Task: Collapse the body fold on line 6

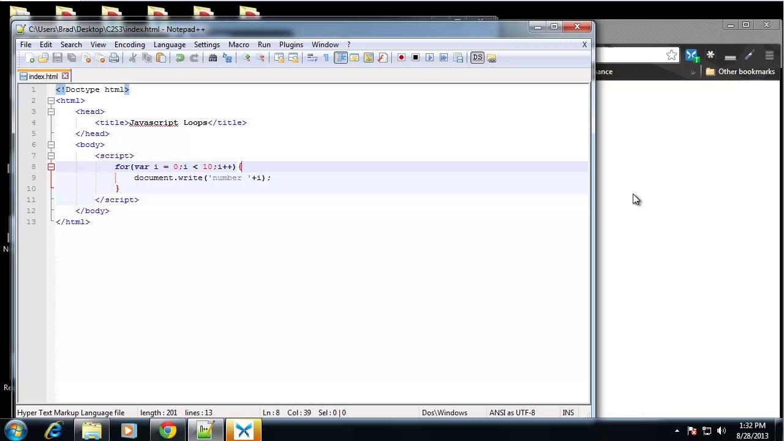Action: point(51,145)
